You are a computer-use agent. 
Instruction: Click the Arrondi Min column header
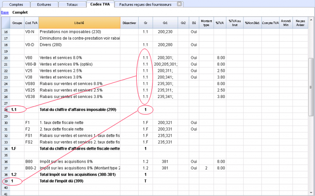tap(286, 23)
